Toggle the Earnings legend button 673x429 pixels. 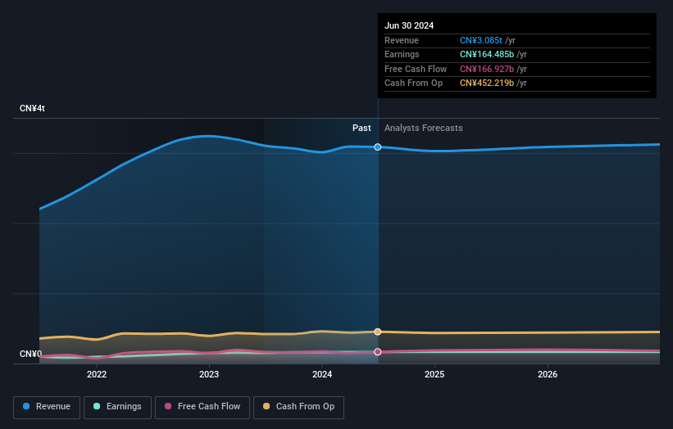[117, 407]
